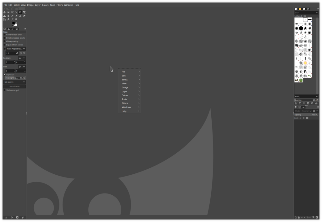Screen dimensions: 322x222
Task: Select the Smudge tool
Action: [24, 16]
